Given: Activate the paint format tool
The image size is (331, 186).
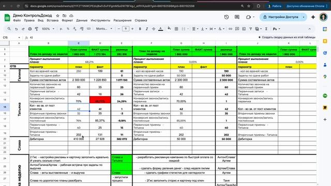Looking at the screenshot, I should (x=37, y=29).
